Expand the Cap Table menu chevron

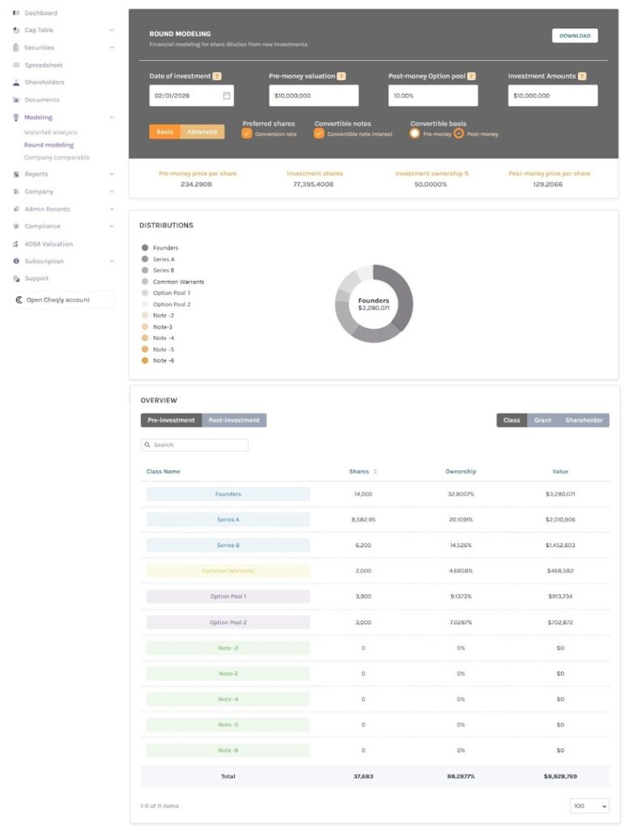112,31
